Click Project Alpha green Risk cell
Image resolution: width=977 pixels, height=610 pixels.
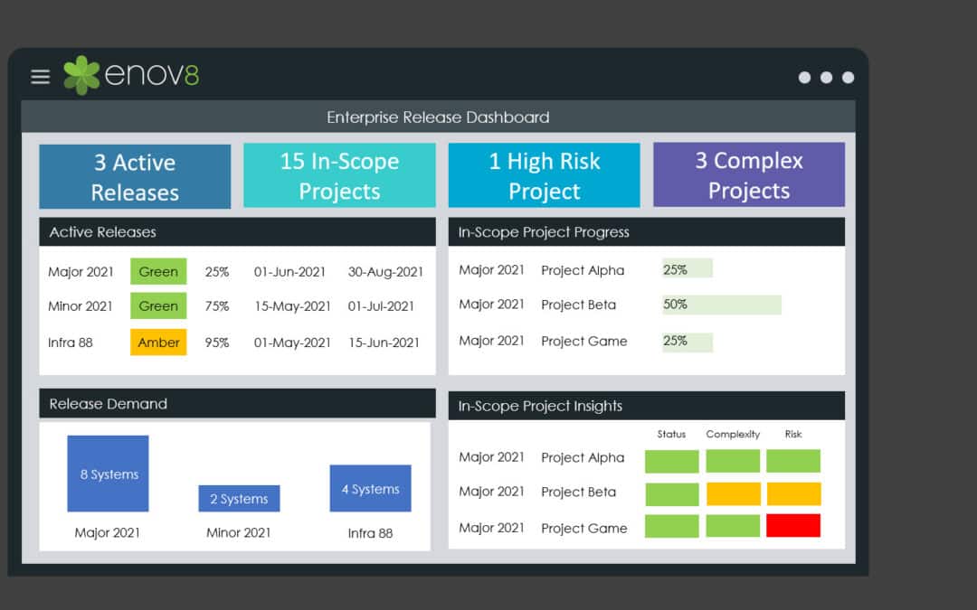tap(793, 461)
